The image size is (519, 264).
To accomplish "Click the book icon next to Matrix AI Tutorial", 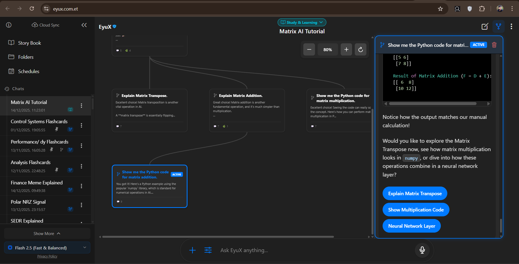I will (x=70, y=109).
